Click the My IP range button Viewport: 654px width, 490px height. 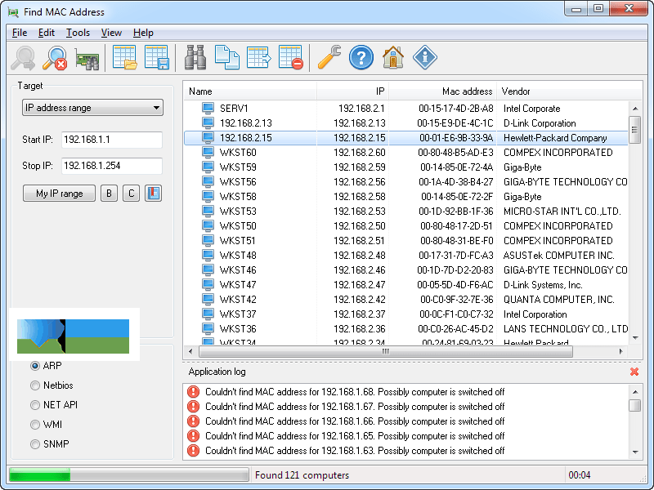pyautogui.click(x=59, y=194)
